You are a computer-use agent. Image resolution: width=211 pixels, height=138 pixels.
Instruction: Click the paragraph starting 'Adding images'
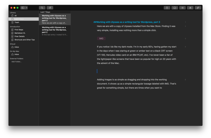tap(137, 84)
